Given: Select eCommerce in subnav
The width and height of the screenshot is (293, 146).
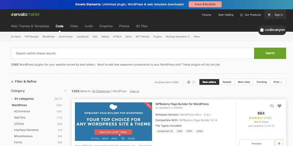Looking at the screenshot, I should 65,37.
